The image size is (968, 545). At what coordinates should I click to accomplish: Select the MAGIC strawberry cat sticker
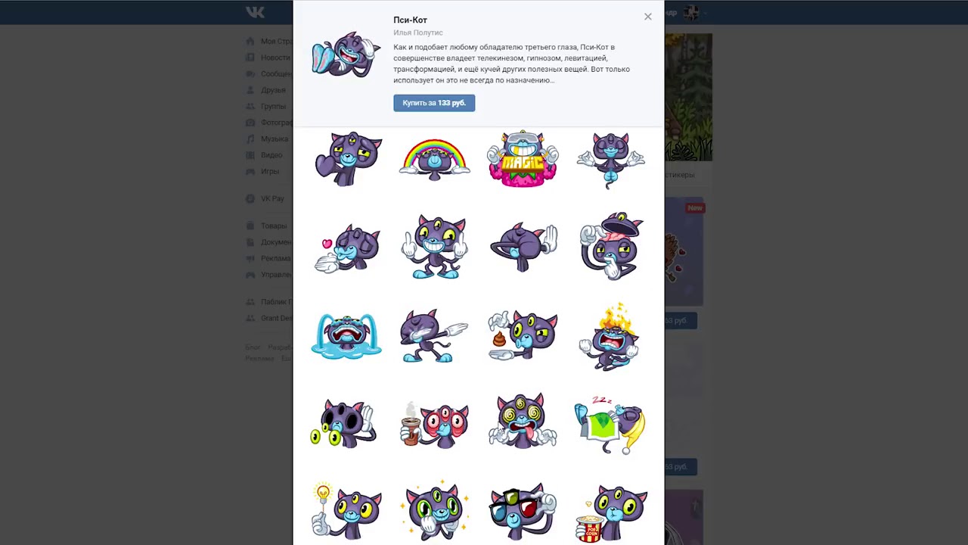[x=523, y=158]
